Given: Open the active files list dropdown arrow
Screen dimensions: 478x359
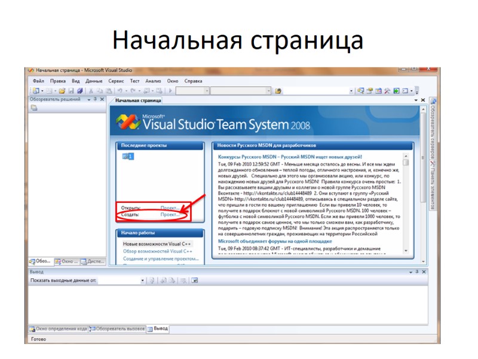Looking at the screenshot, I should (416, 100).
